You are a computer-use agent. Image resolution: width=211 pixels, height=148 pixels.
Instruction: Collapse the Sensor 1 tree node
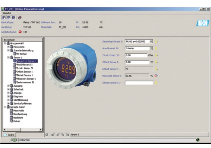click(8, 57)
